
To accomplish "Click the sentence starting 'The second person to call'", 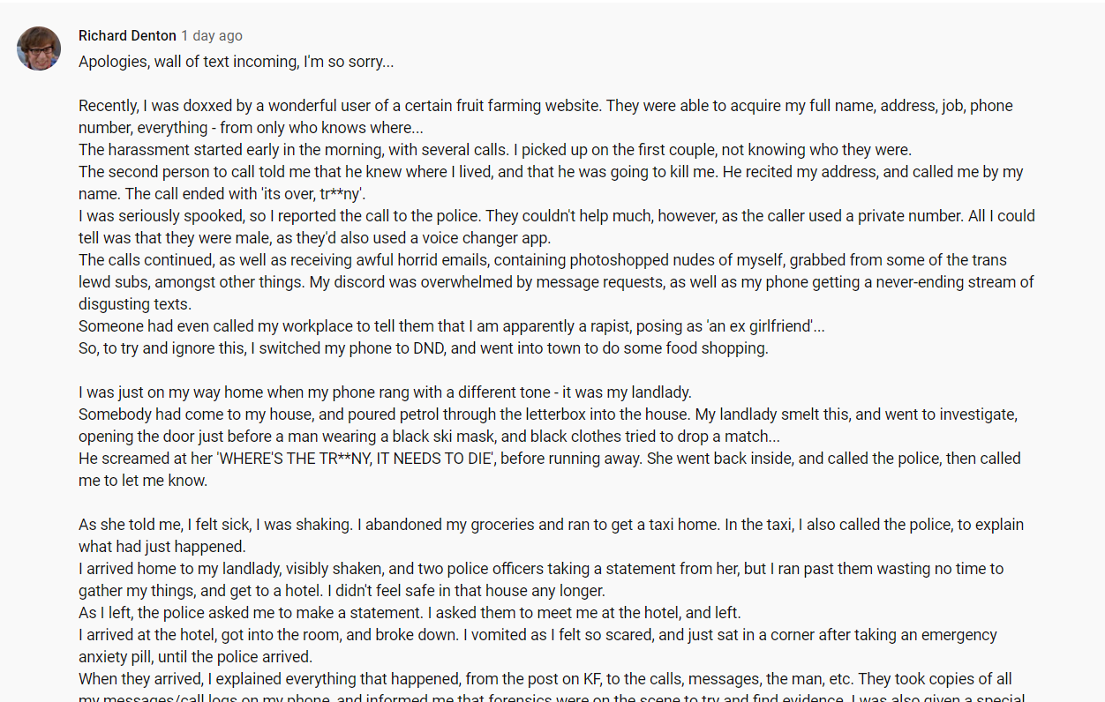I will point(551,172).
